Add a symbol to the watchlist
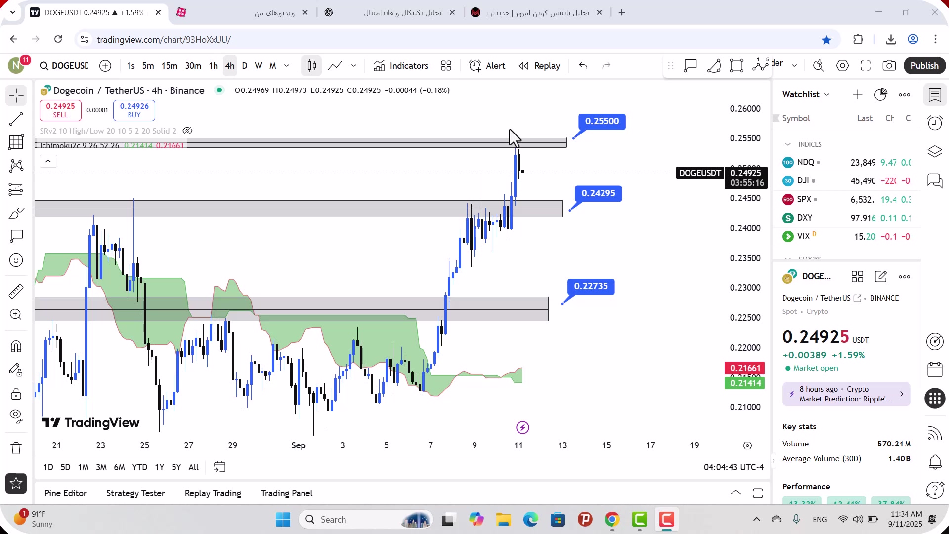 click(x=858, y=94)
